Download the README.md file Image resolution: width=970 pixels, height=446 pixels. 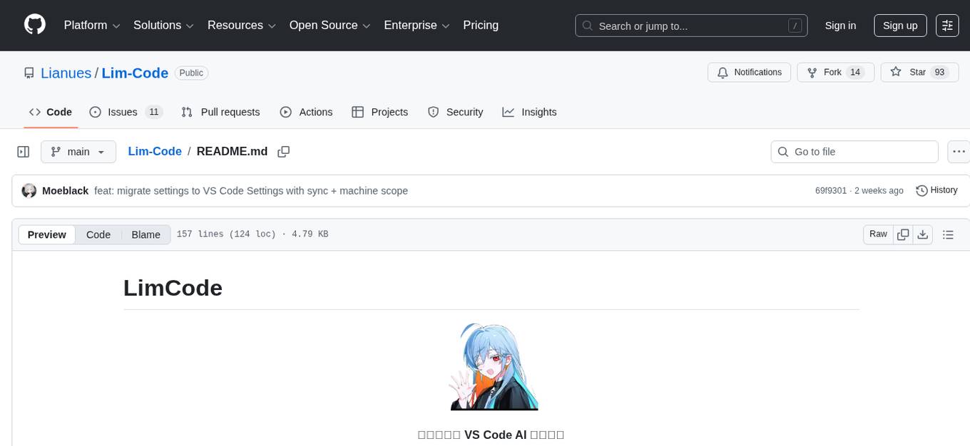923,234
